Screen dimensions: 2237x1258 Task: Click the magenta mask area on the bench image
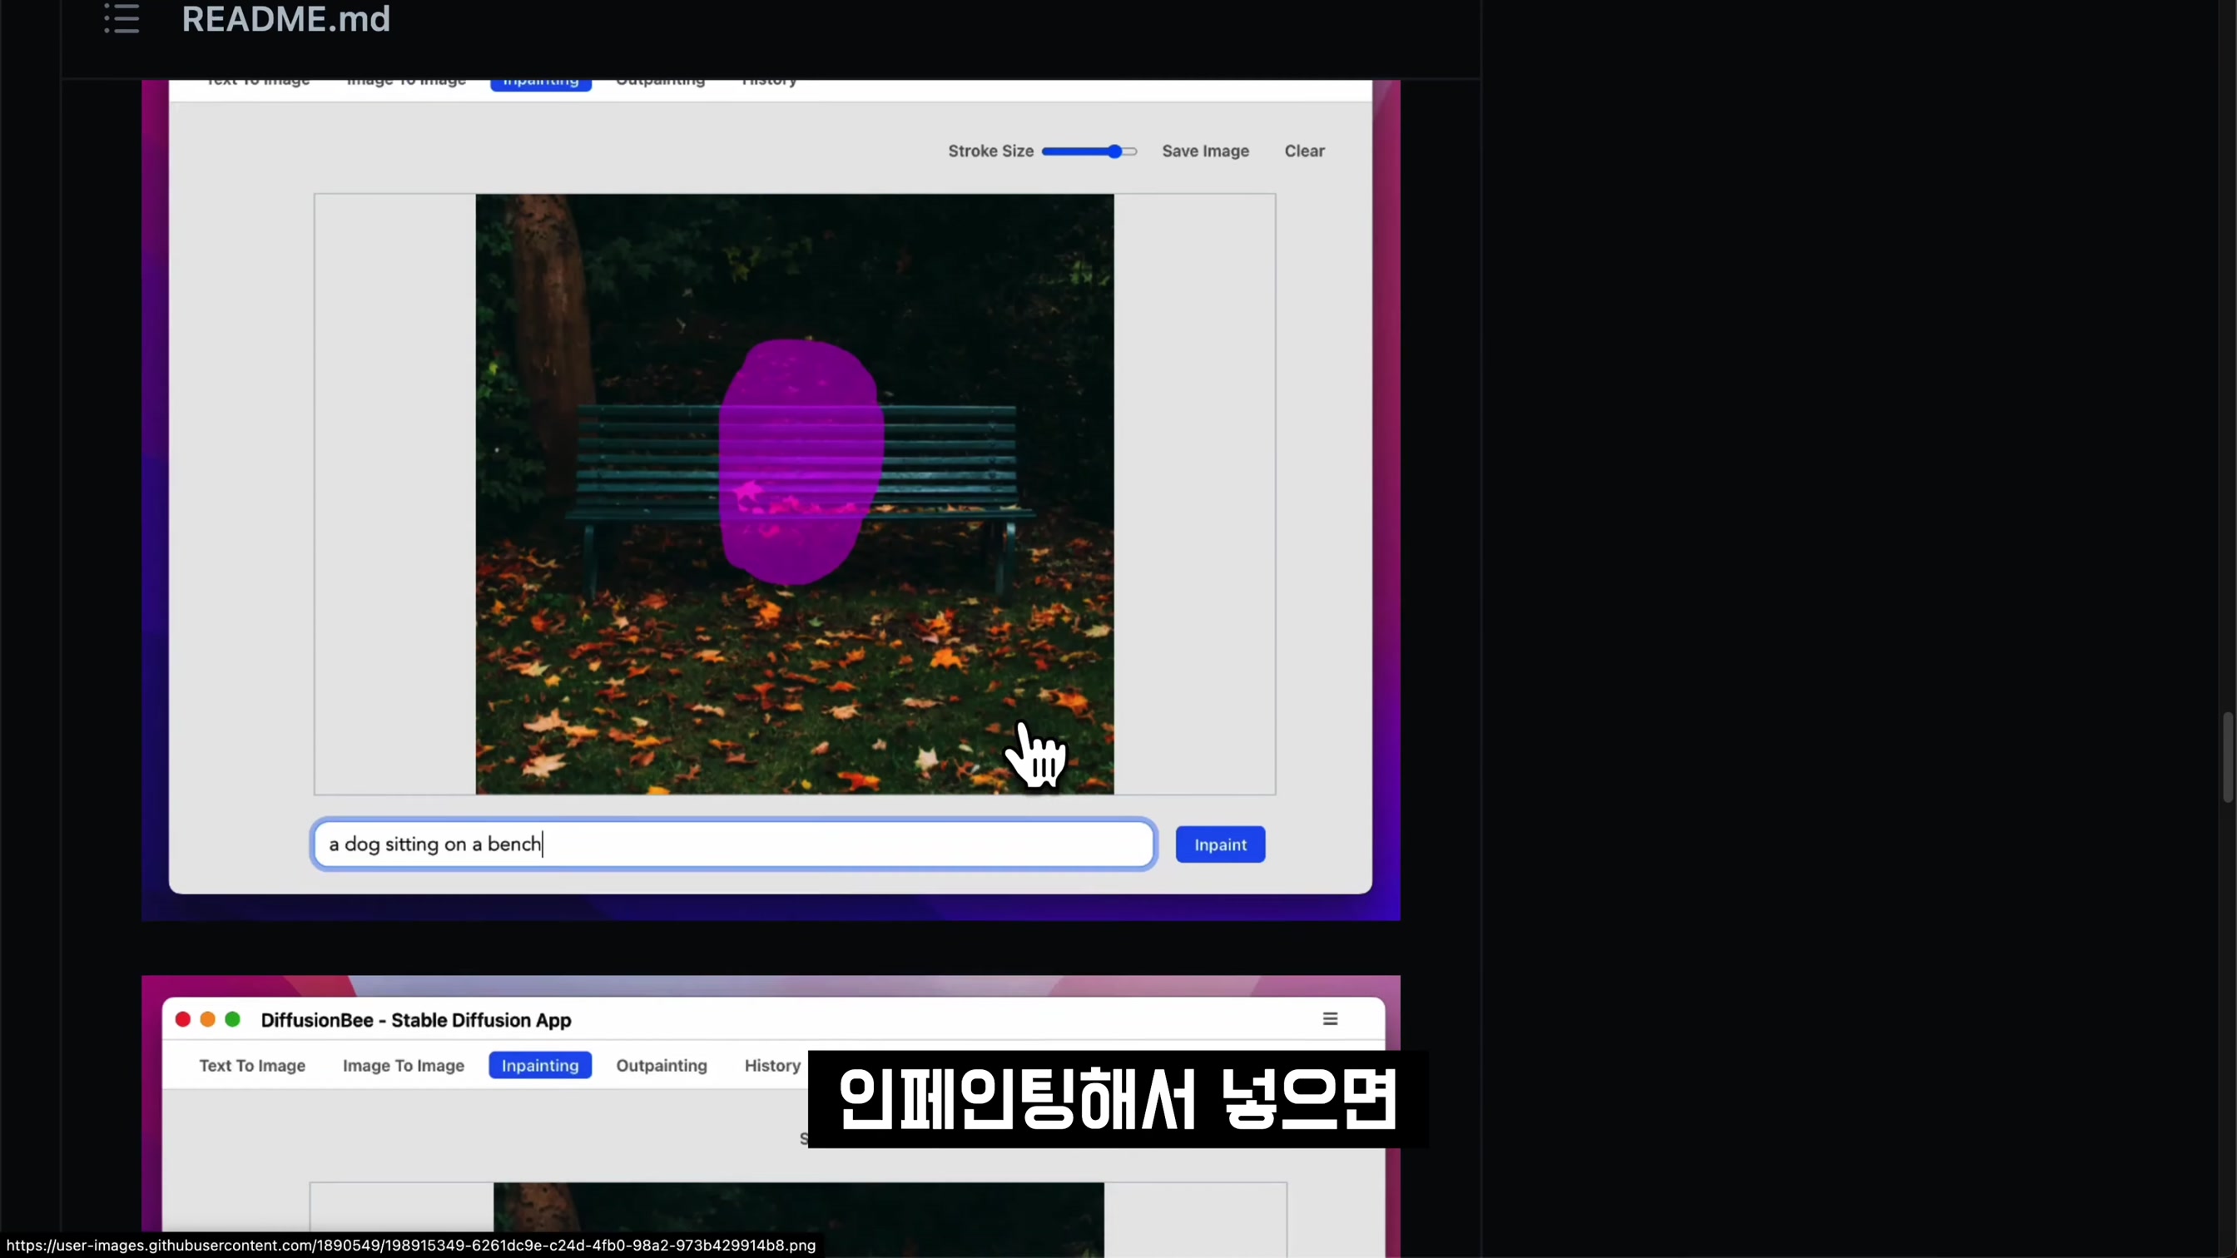click(x=800, y=460)
